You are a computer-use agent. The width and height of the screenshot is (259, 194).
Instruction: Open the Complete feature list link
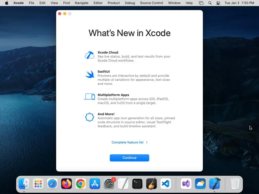(x=127, y=142)
